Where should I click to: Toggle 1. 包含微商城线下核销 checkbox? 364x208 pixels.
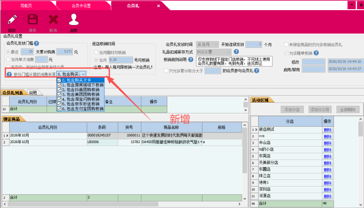pyautogui.click(x=59, y=85)
